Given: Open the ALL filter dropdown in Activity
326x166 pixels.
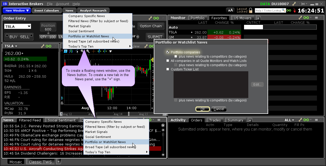Looking at the screenshot, I should pyautogui.click(x=289, y=120).
